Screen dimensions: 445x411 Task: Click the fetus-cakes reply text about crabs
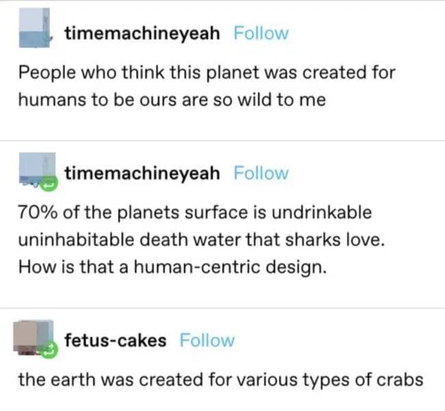click(220, 379)
